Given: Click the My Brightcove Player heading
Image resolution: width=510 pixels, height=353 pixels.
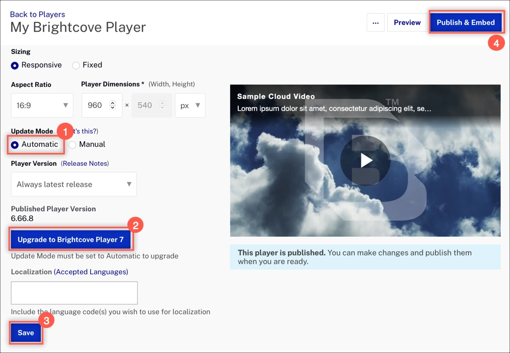Looking at the screenshot, I should [x=78, y=27].
